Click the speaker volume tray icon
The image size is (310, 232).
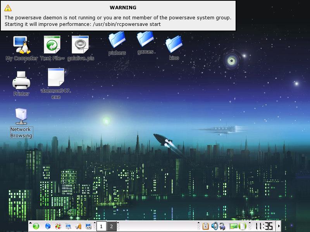[214, 226]
